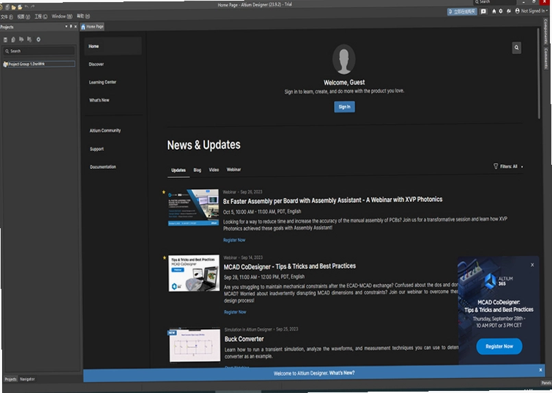The image size is (552, 393).
Task: Open the Altium Community link
Action: [x=105, y=130]
